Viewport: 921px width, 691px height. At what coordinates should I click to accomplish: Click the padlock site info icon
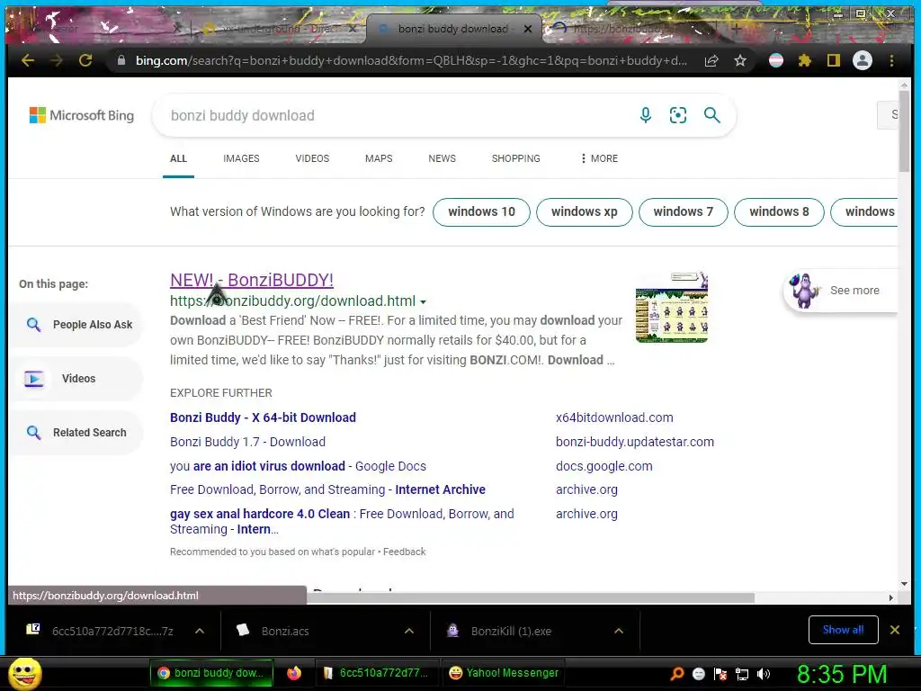coord(121,60)
